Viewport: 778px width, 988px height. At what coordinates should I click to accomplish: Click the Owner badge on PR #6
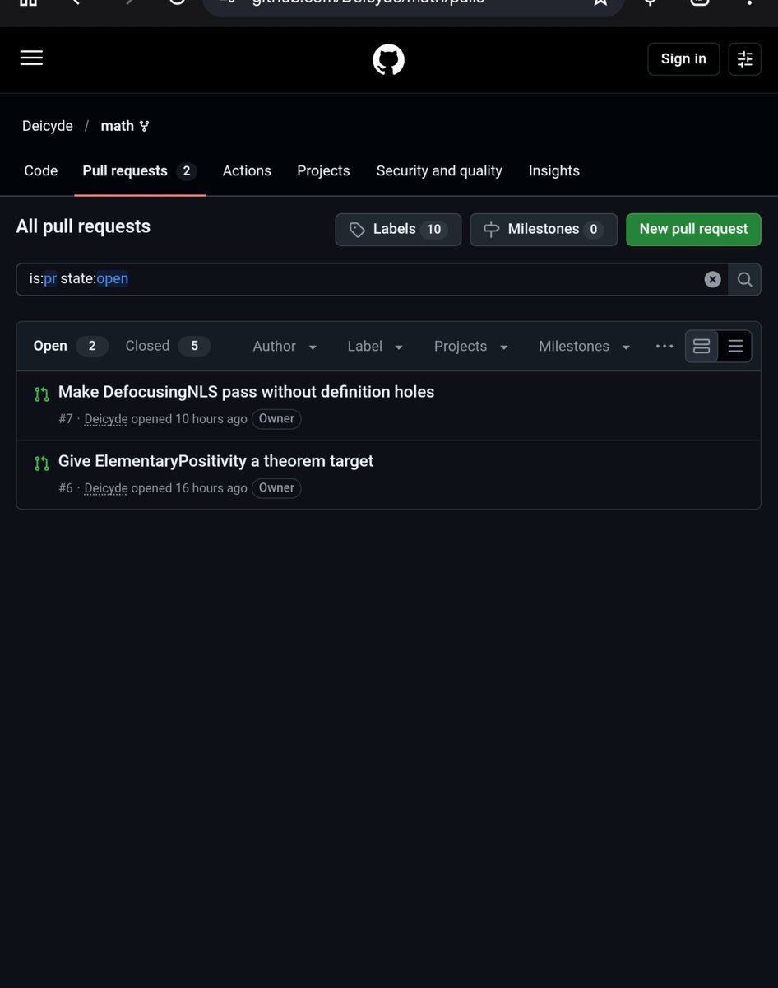pyautogui.click(x=276, y=488)
